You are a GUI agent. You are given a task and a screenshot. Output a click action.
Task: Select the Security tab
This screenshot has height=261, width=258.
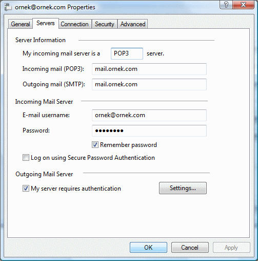(x=105, y=24)
